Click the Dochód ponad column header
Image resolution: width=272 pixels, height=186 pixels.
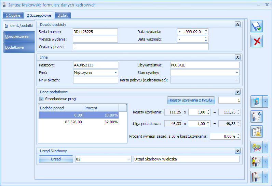point(61,108)
